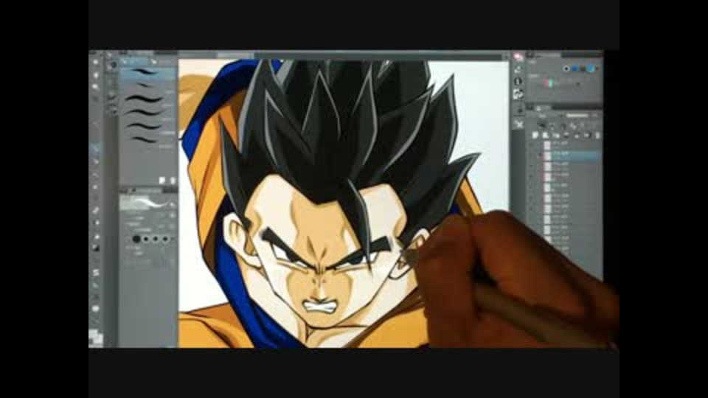
Task: Open the foreground/background color squares at toolbar bottom
Action: point(95,337)
